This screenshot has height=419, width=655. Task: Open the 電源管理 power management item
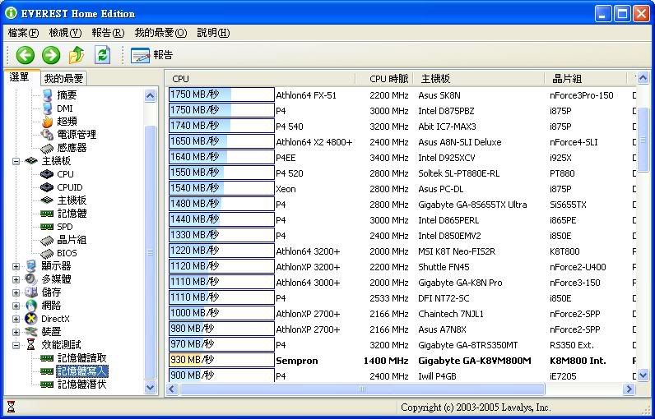(x=77, y=134)
